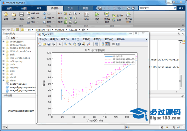Screen dimensions: 187x131
Task: Open the 帮助(H) menu in Figure 1
Action: [x=121, y=39]
